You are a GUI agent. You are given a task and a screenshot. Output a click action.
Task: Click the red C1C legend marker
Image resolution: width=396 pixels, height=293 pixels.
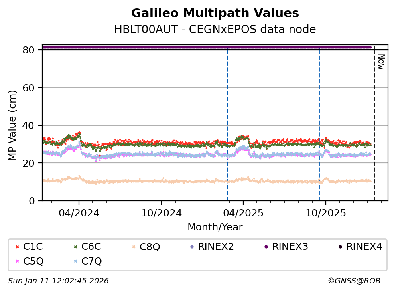coord(16,247)
